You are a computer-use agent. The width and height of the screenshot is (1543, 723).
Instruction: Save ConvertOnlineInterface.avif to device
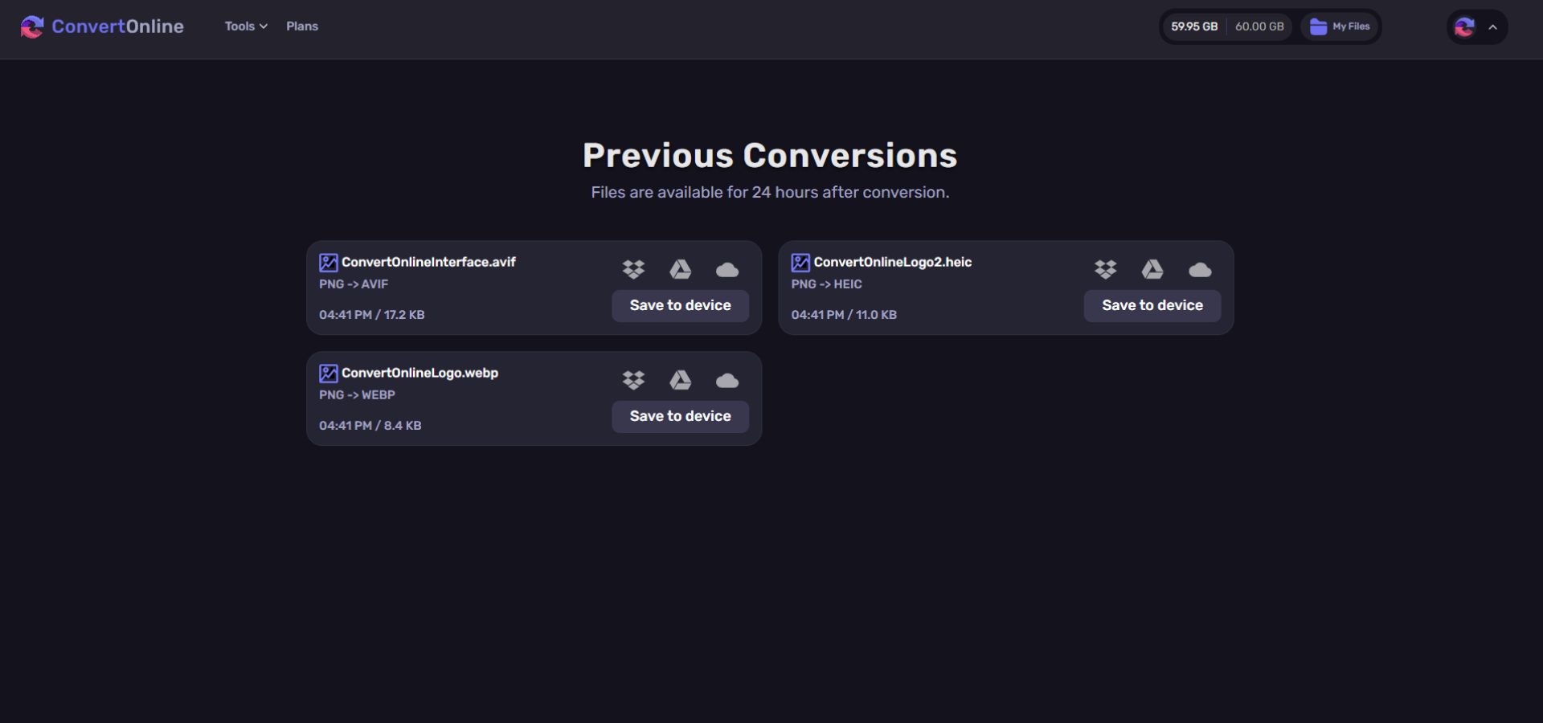coord(680,305)
